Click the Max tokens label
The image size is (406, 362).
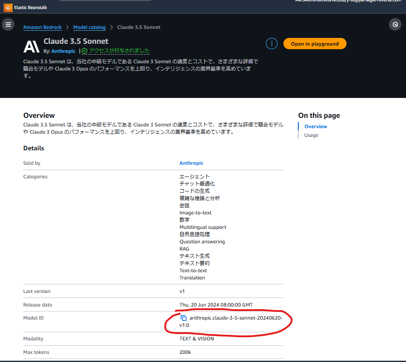point(36,352)
